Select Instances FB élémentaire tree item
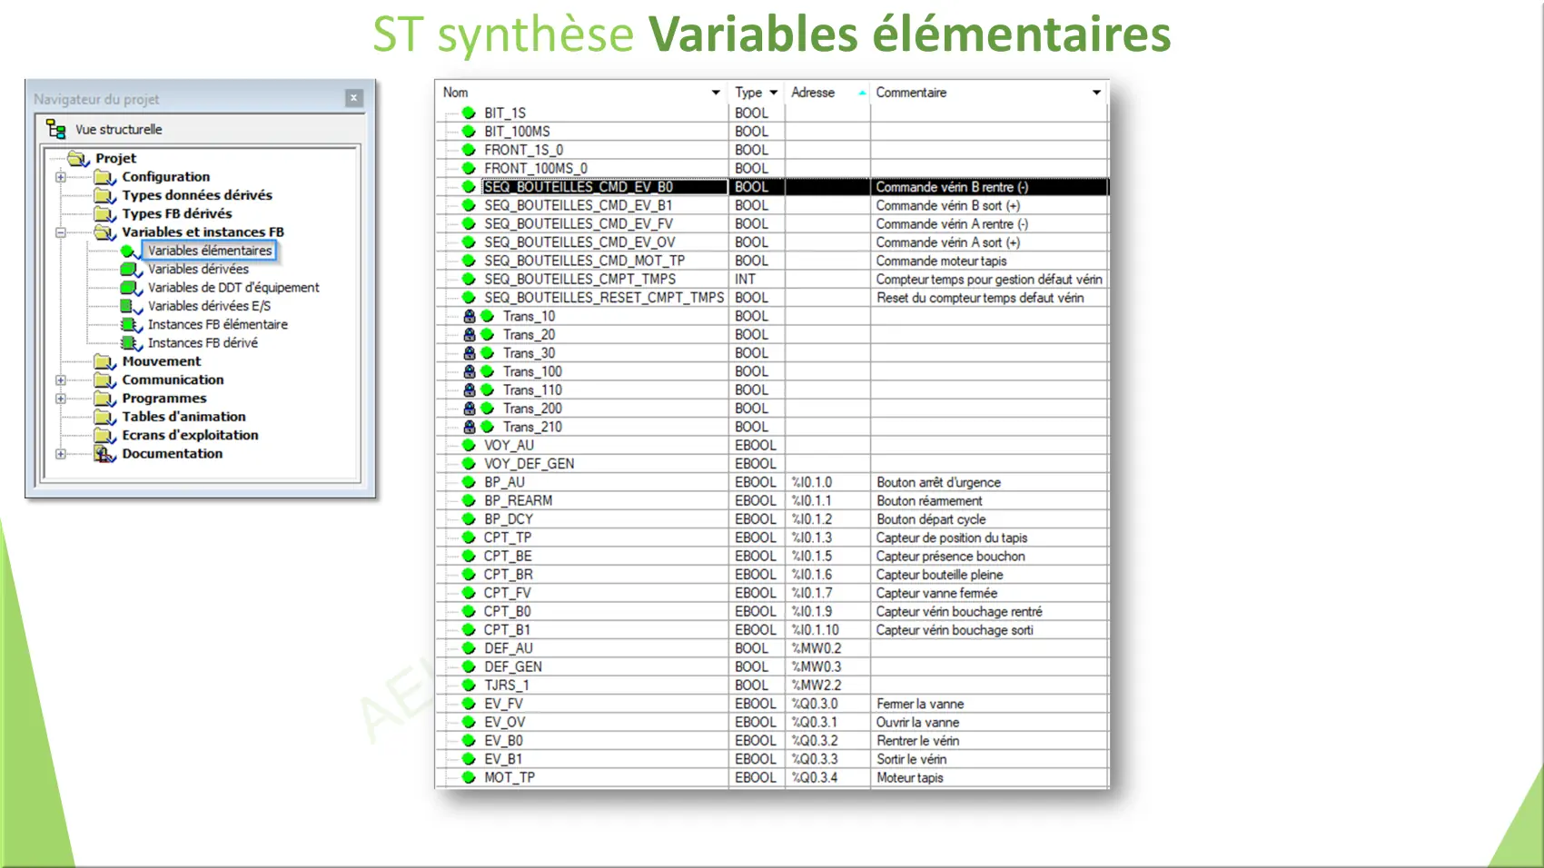1544x868 pixels. (x=218, y=325)
